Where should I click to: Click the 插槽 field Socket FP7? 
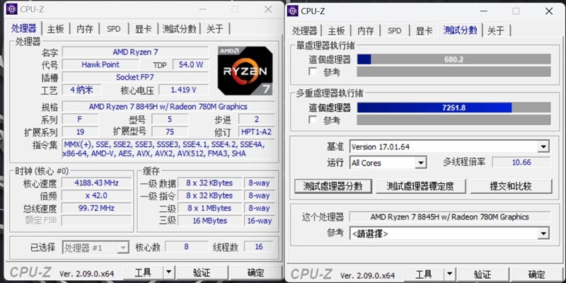point(135,77)
